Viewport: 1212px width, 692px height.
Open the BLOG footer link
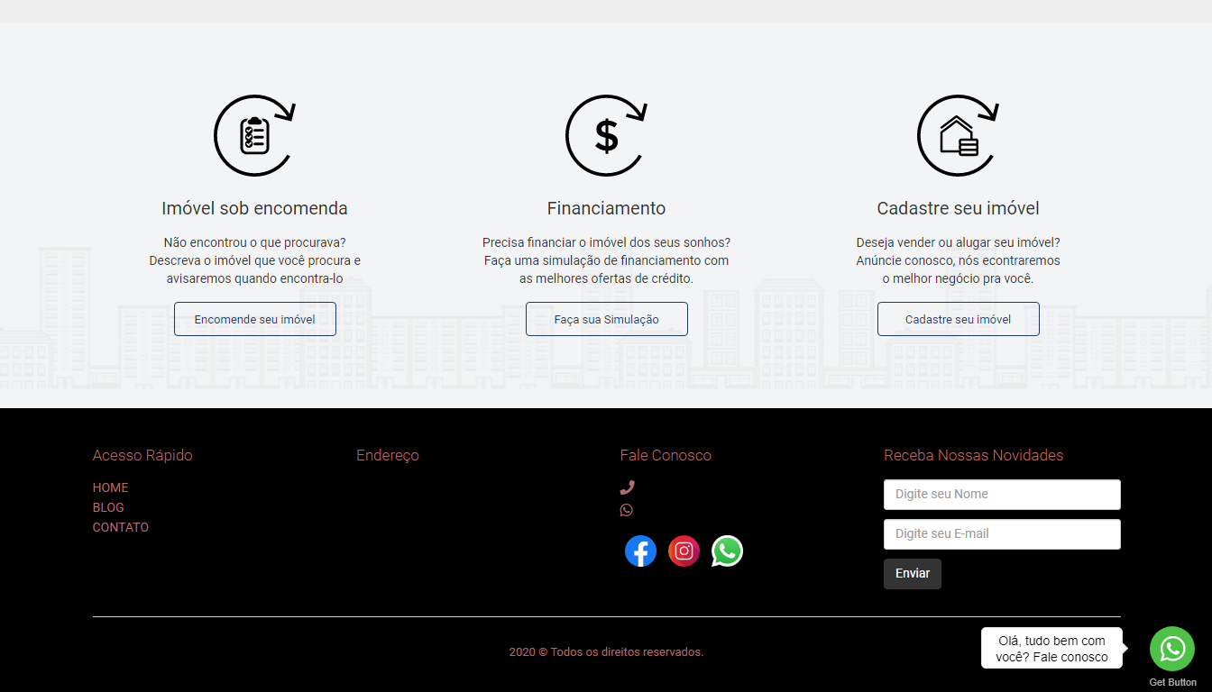[x=108, y=507]
